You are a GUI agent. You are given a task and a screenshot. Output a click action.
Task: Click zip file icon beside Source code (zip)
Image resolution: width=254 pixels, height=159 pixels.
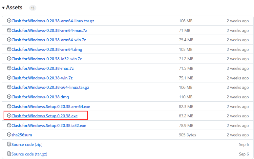[x=9, y=144]
